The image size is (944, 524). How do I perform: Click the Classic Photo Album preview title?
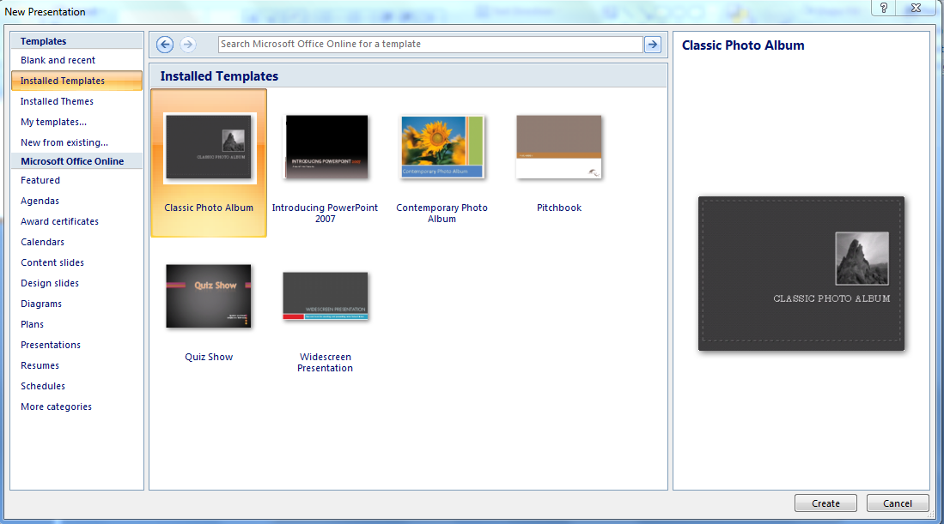pos(743,45)
